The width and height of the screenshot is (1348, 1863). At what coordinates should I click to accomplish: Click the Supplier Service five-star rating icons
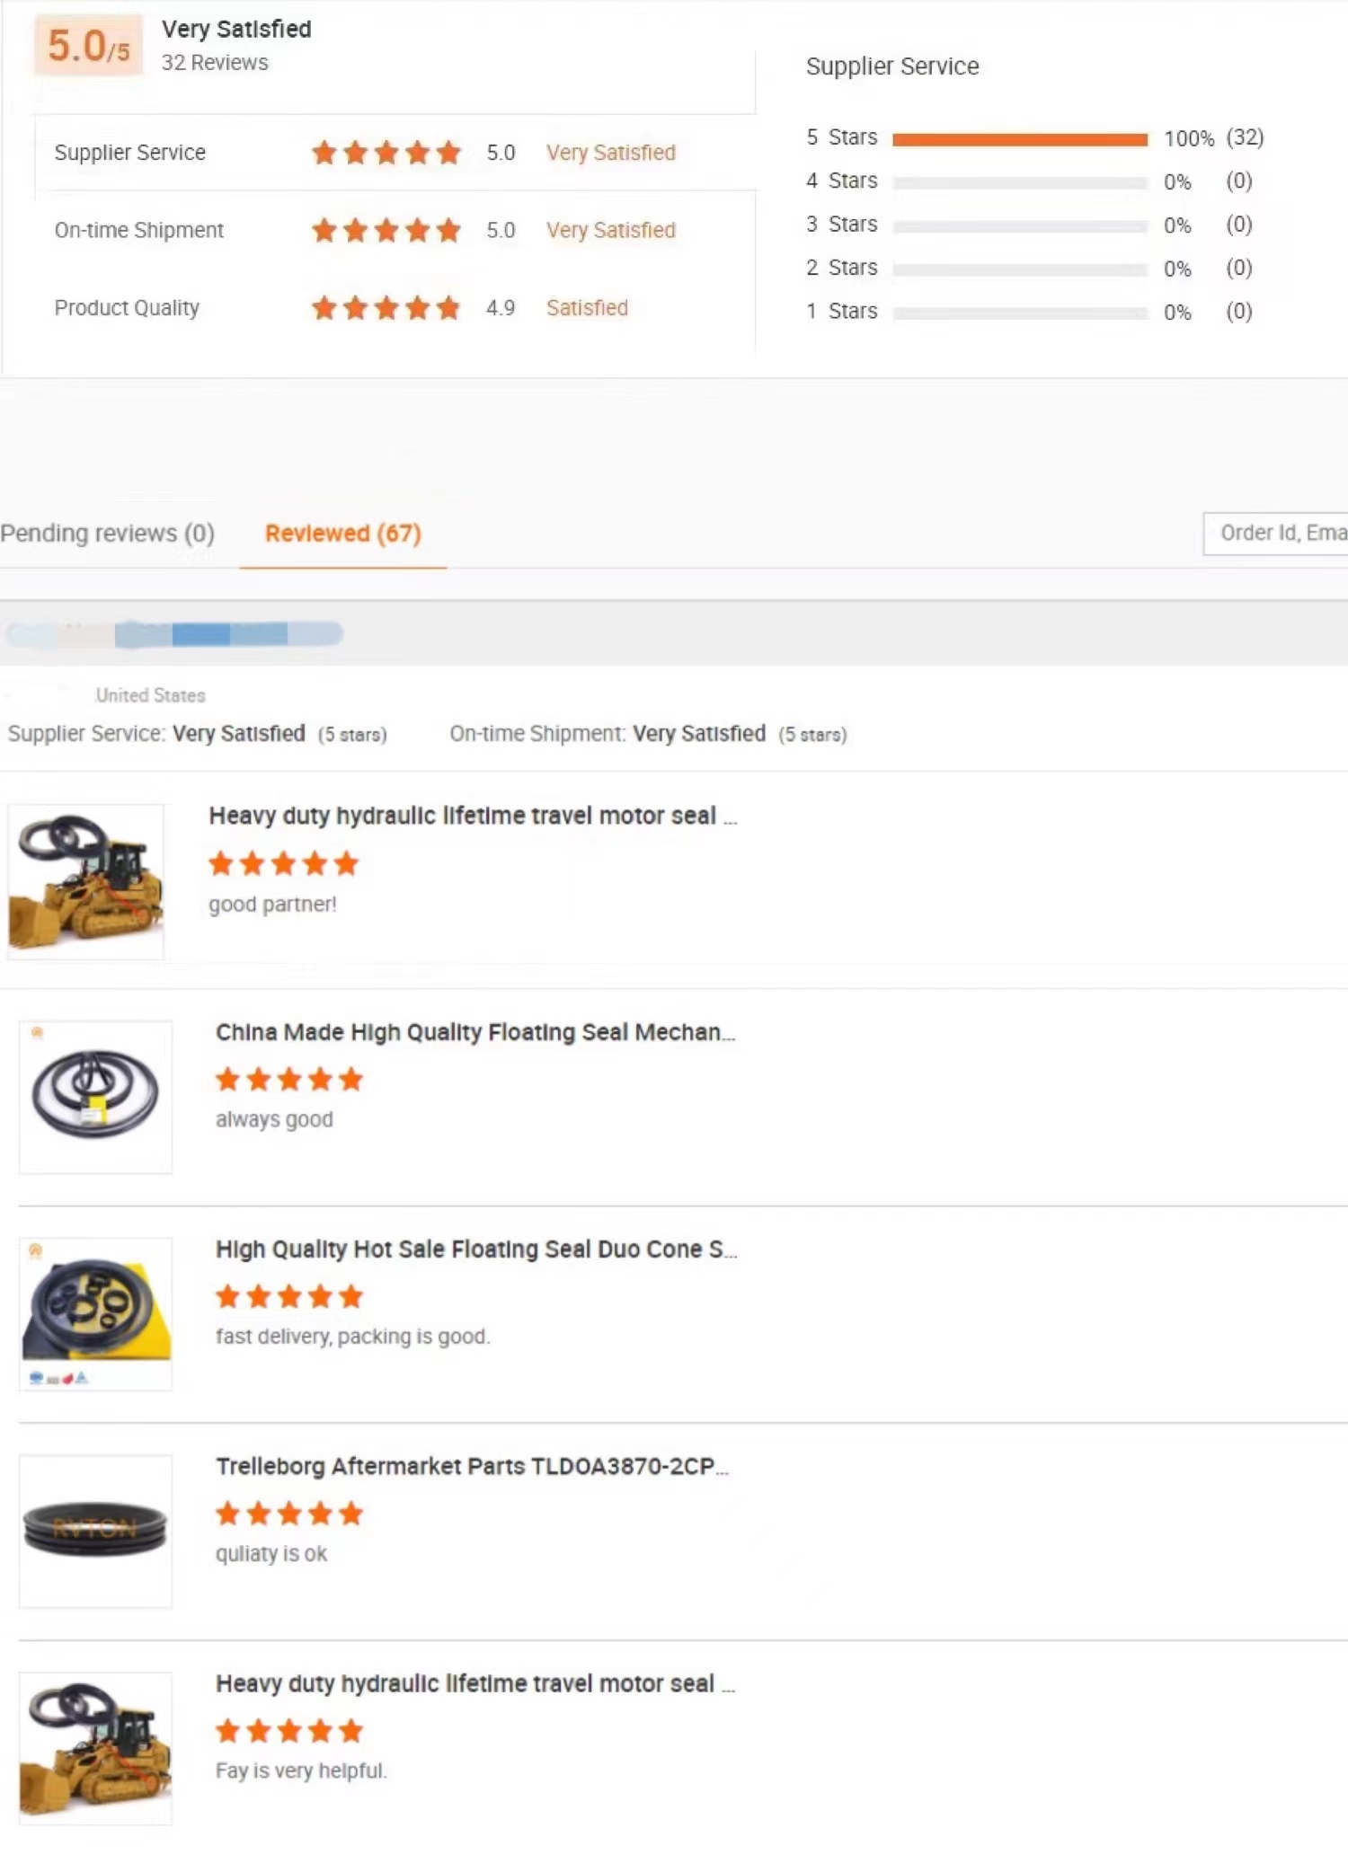pos(386,153)
